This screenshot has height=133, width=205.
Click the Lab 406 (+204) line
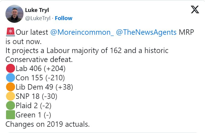[41, 69]
